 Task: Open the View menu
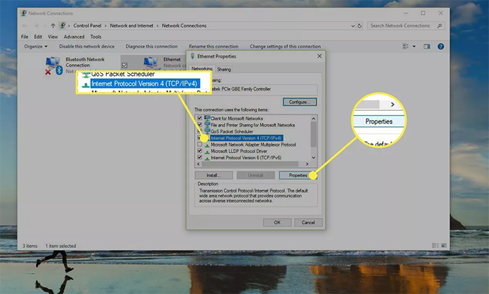(x=52, y=37)
